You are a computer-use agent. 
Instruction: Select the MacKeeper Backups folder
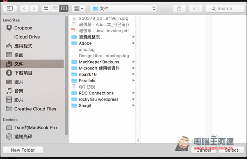point(103,62)
